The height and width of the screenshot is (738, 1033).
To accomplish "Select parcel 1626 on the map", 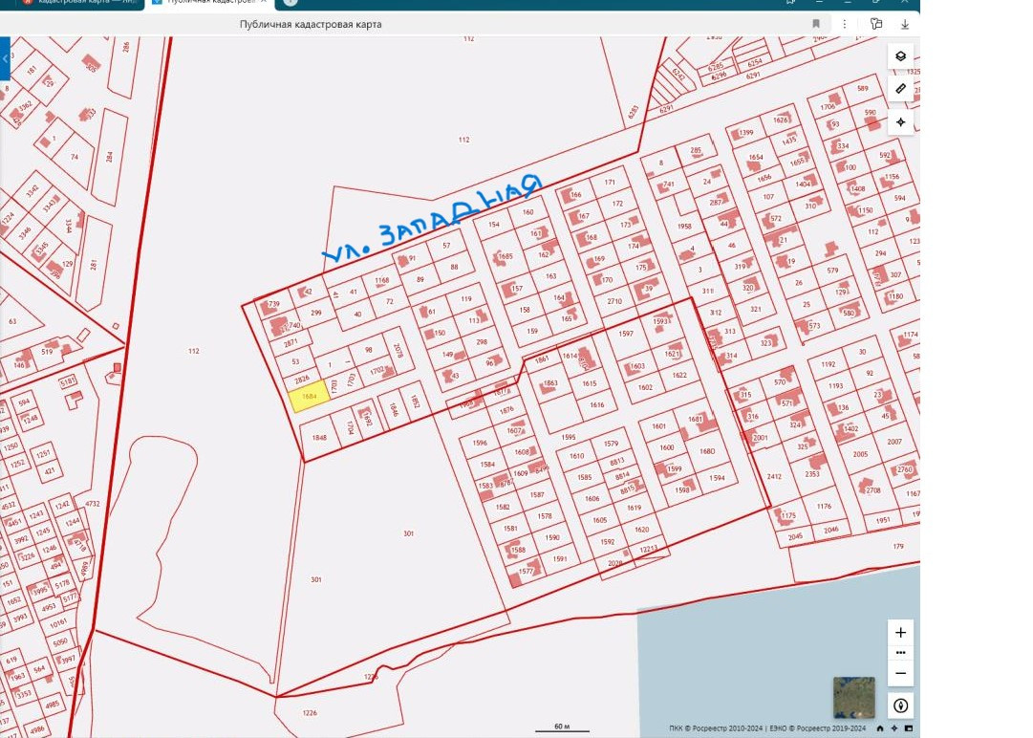I will pyautogui.click(x=781, y=119).
